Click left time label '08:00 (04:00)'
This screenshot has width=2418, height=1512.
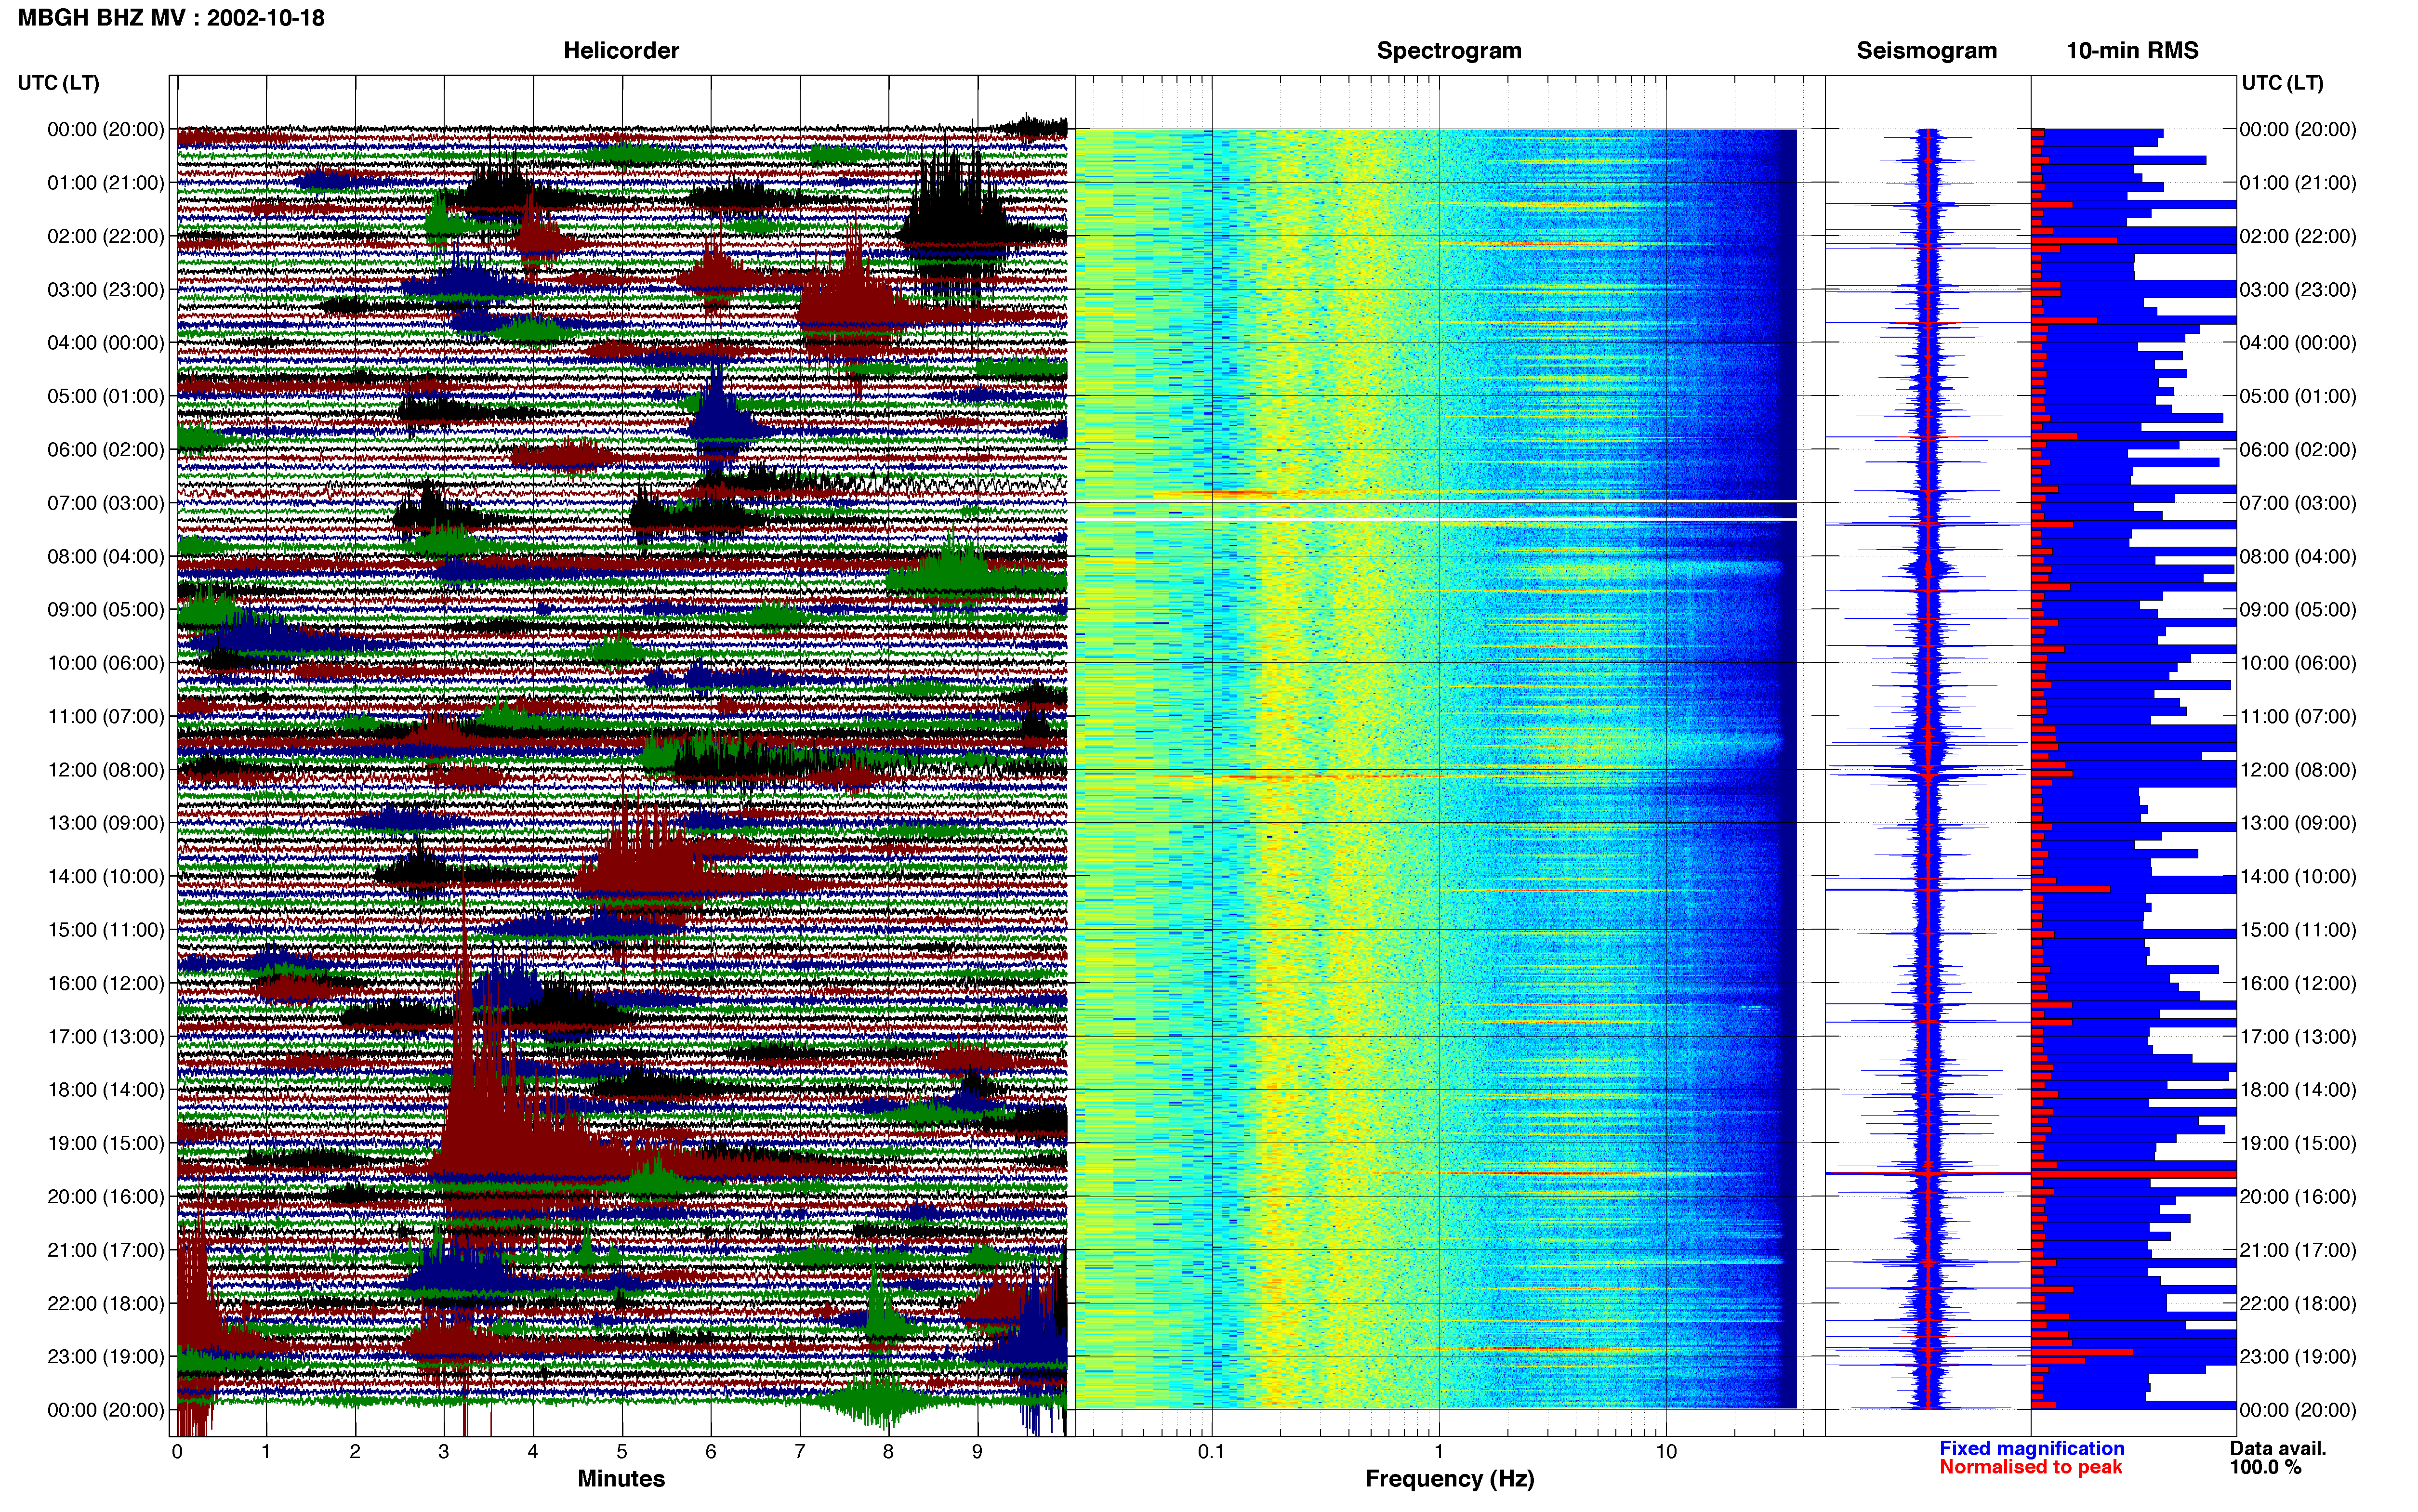click(x=106, y=556)
